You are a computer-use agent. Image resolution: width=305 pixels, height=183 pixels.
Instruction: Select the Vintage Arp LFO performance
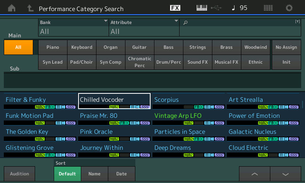click(x=189, y=117)
